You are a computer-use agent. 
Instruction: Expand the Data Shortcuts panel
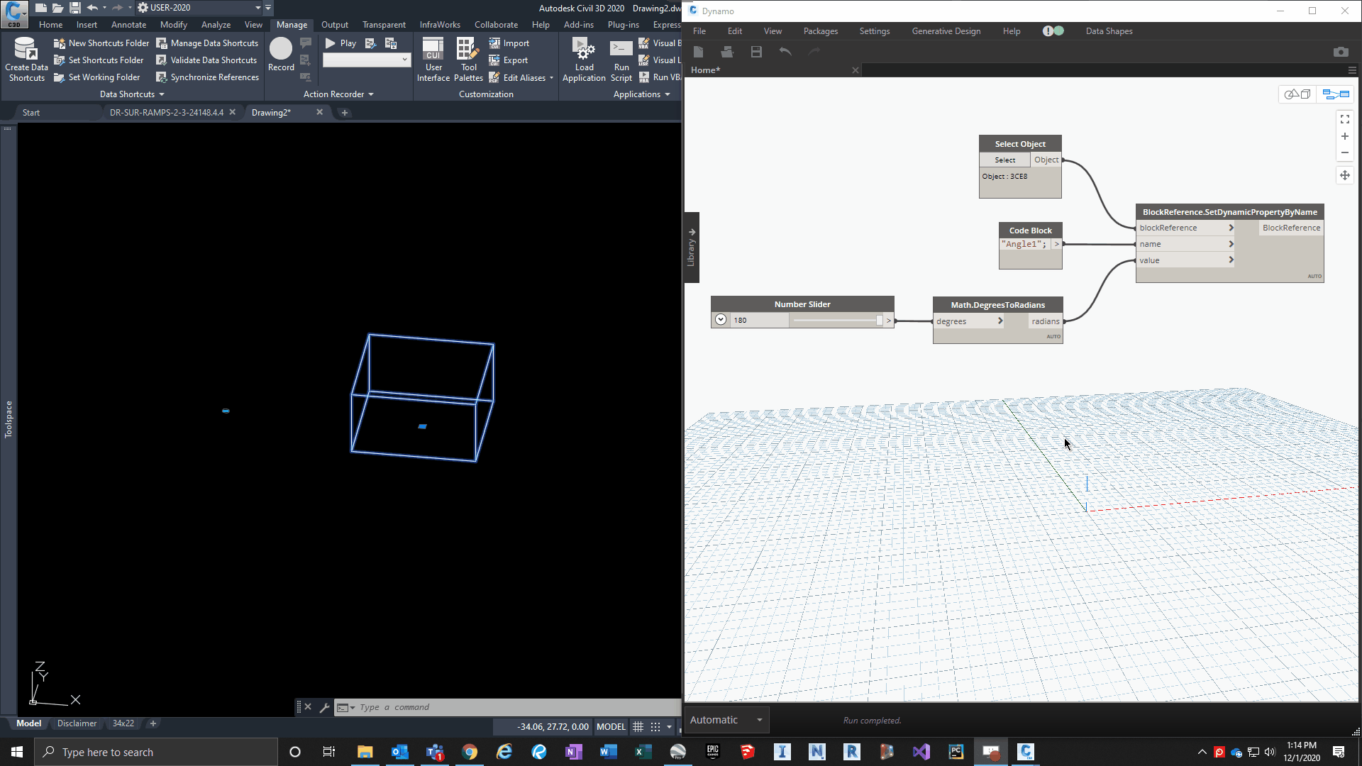point(132,94)
